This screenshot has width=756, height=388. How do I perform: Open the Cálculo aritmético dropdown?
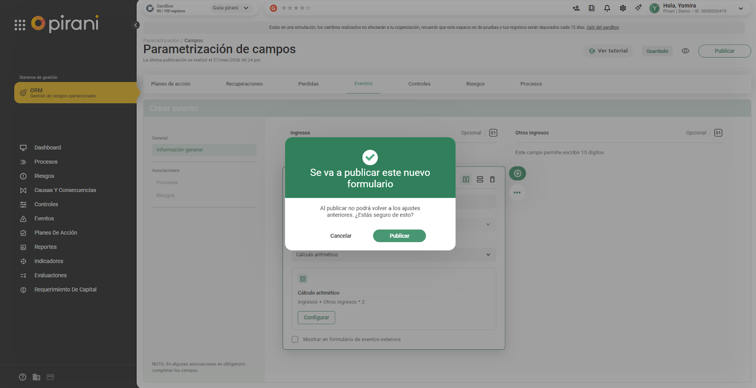pyautogui.click(x=394, y=255)
